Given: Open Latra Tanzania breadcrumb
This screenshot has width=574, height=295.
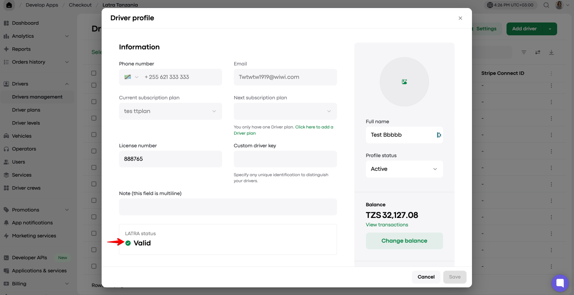Looking at the screenshot, I should click(120, 5).
